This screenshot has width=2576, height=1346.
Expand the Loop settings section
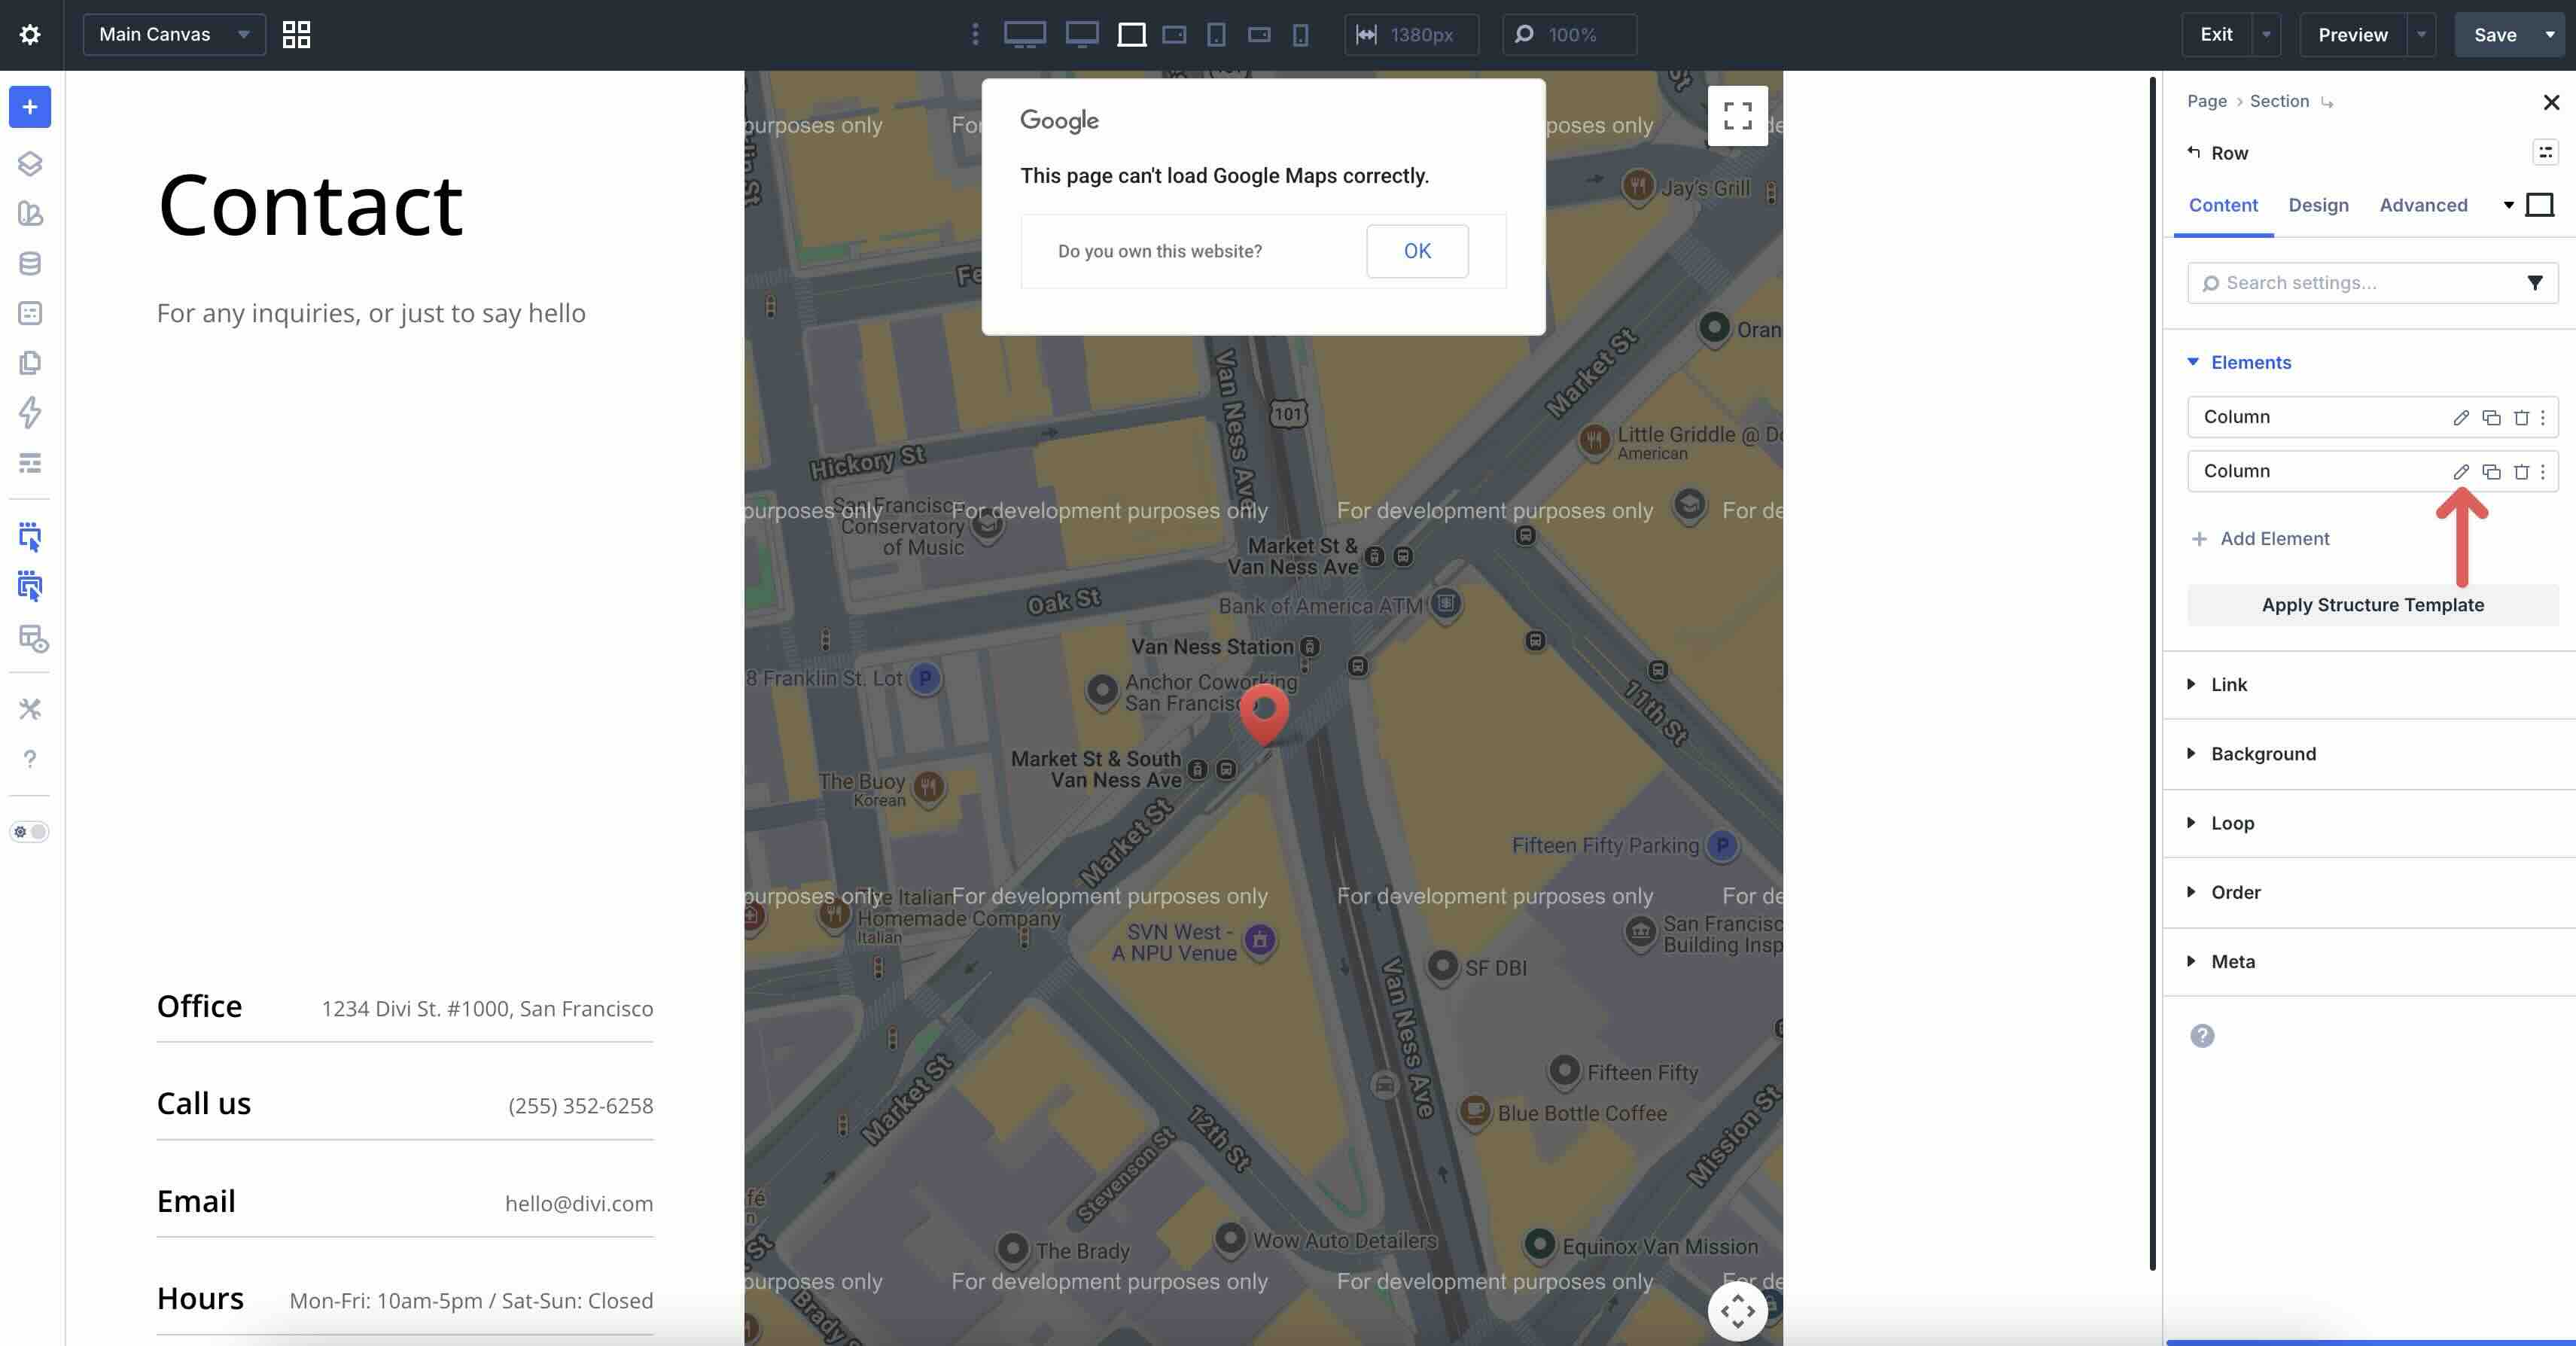2232,822
